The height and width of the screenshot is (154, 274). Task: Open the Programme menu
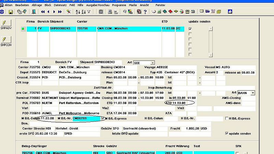119,5
